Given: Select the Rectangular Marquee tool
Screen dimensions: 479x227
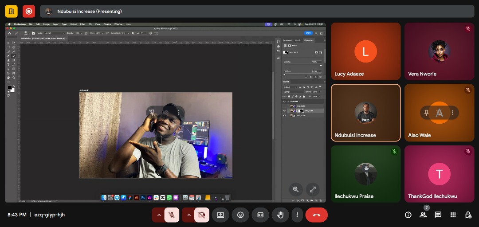Looking at the screenshot, I should click(8, 47).
